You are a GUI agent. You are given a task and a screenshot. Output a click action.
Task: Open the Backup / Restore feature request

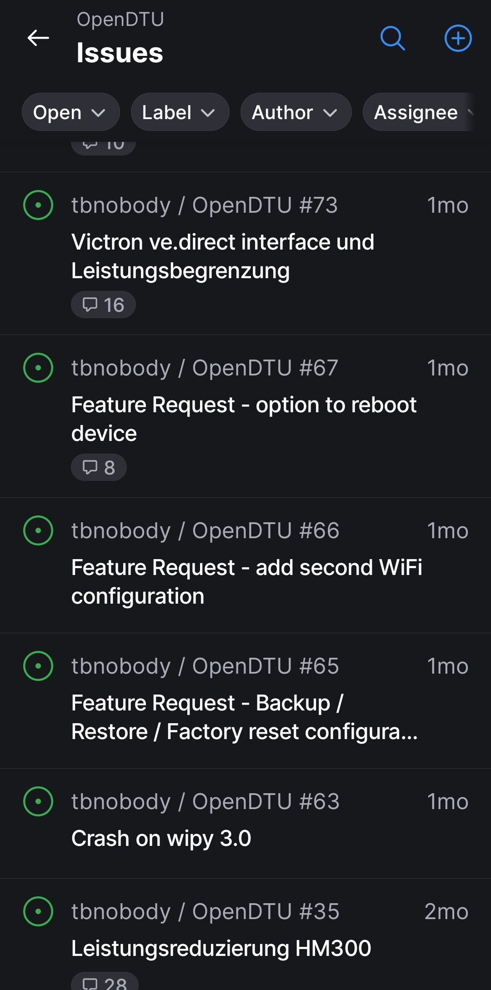pos(244,717)
